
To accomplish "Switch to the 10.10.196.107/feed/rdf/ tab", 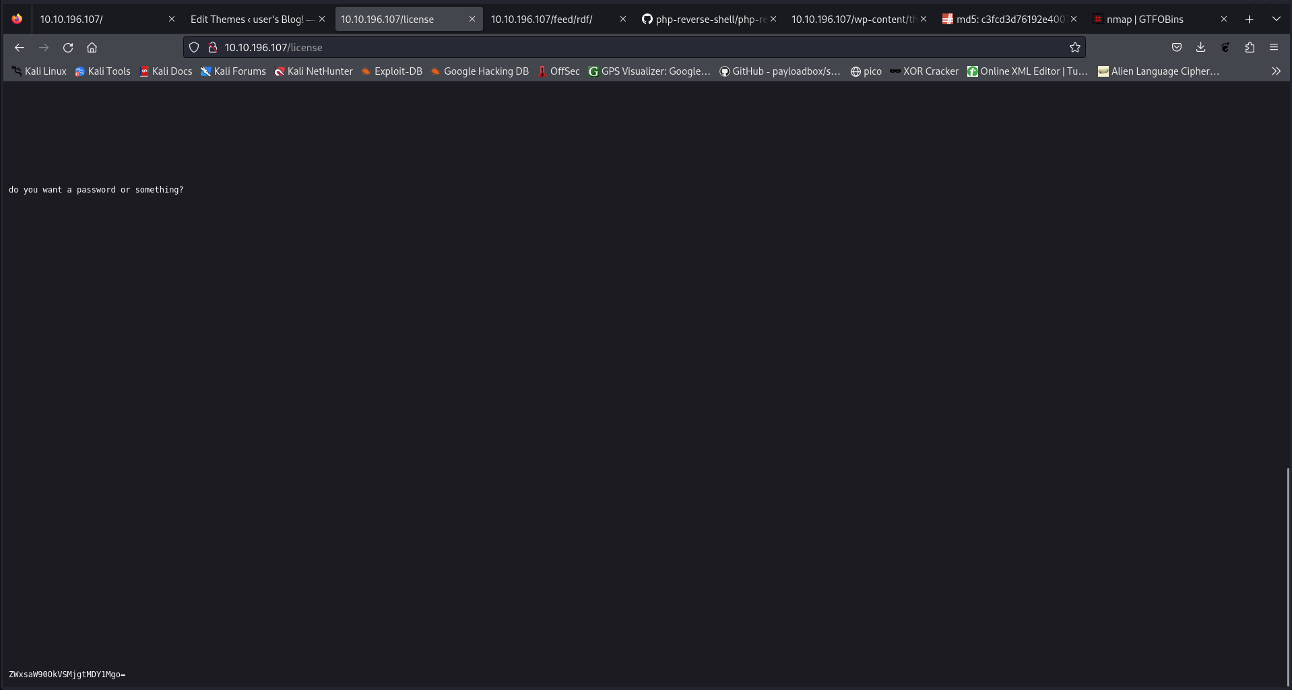I will point(558,19).
